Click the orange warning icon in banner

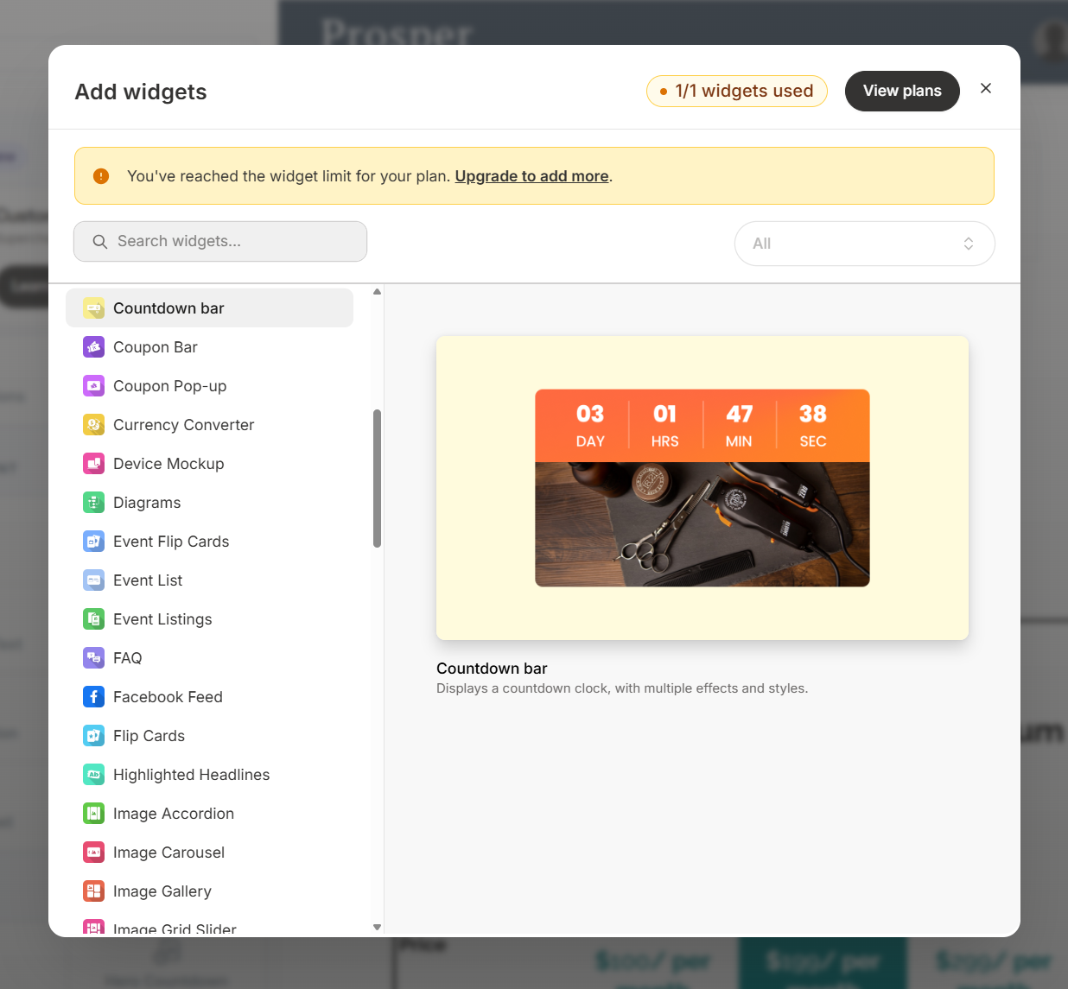click(x=101, y=176)
